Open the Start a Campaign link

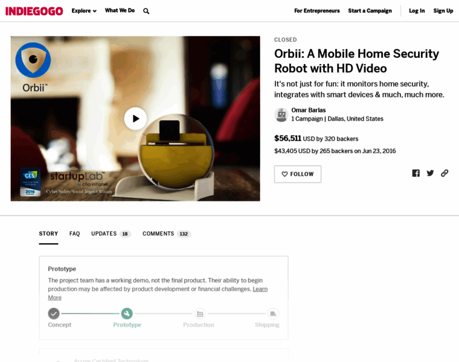point(370,11)
